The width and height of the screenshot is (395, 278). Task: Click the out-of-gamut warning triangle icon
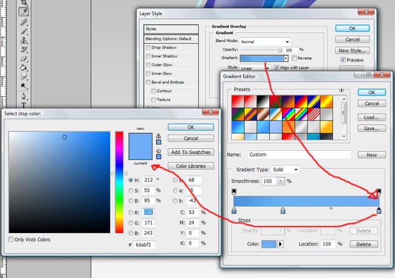pyautogui.click(x=159, y=137)
